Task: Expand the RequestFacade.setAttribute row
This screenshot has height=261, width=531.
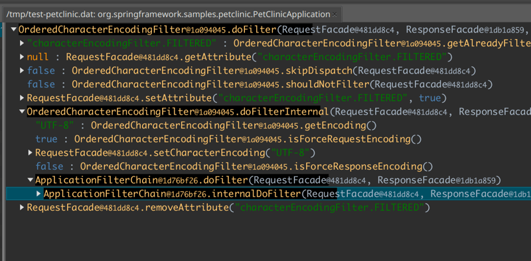Action: pyautogui.click(x=22, y=98)
